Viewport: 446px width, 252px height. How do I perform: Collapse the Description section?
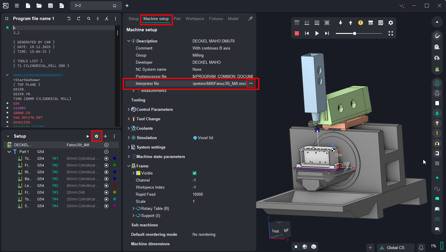point(129,41)
